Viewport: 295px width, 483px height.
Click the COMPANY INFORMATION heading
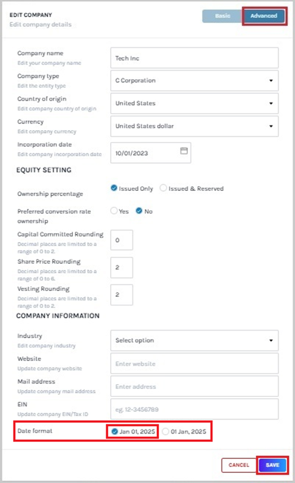58,316
